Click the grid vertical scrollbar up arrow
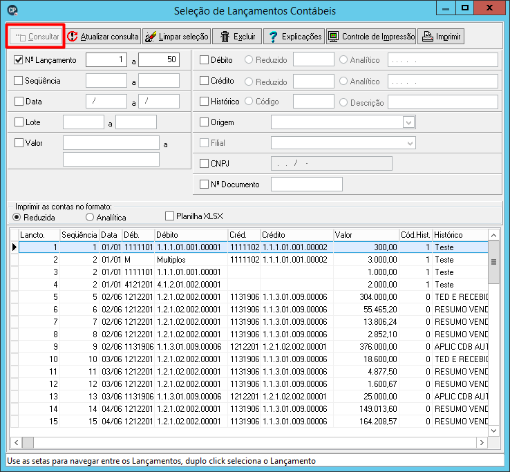 [x=493, y=235]
